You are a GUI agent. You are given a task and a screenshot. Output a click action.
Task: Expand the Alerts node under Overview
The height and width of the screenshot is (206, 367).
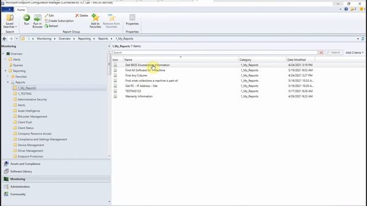click(x=6, y=60)
